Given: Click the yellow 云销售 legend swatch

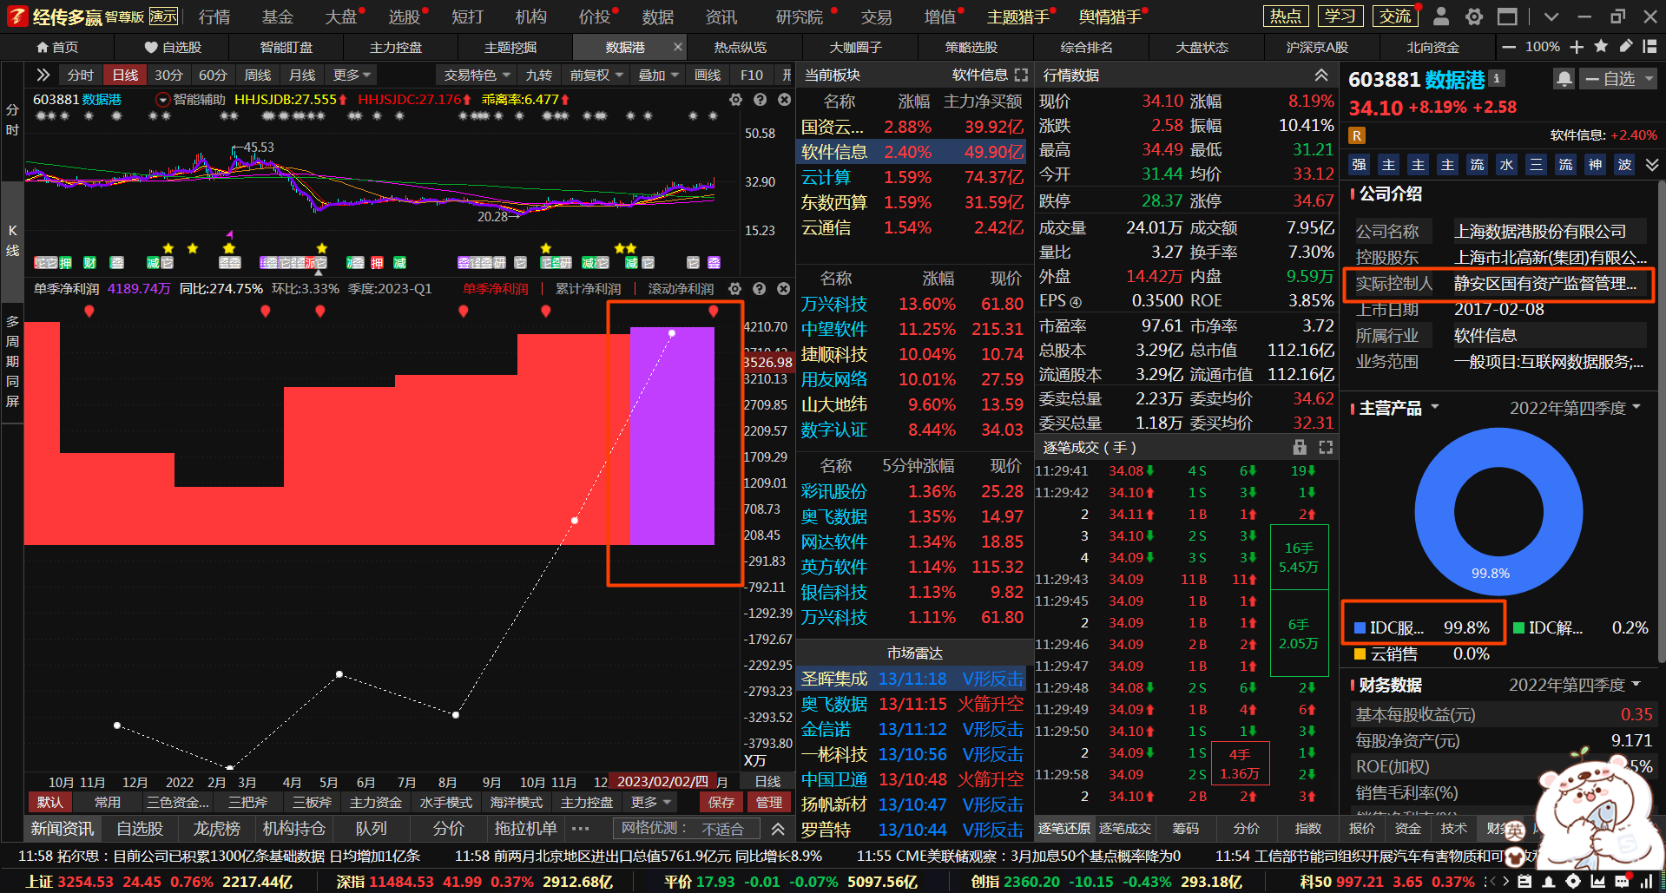Looking at the screenshot, I should click(1360, 653).
